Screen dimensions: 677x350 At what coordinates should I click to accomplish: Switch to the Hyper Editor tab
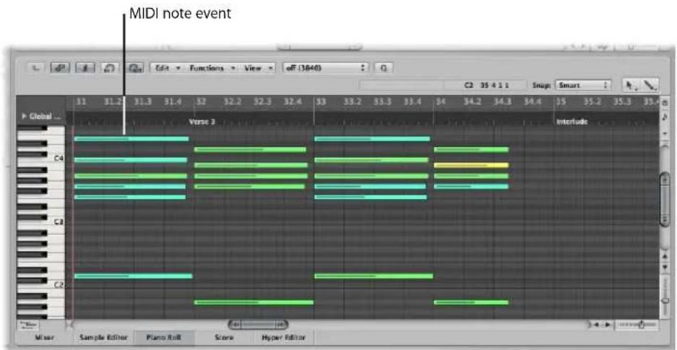(283, 338)
